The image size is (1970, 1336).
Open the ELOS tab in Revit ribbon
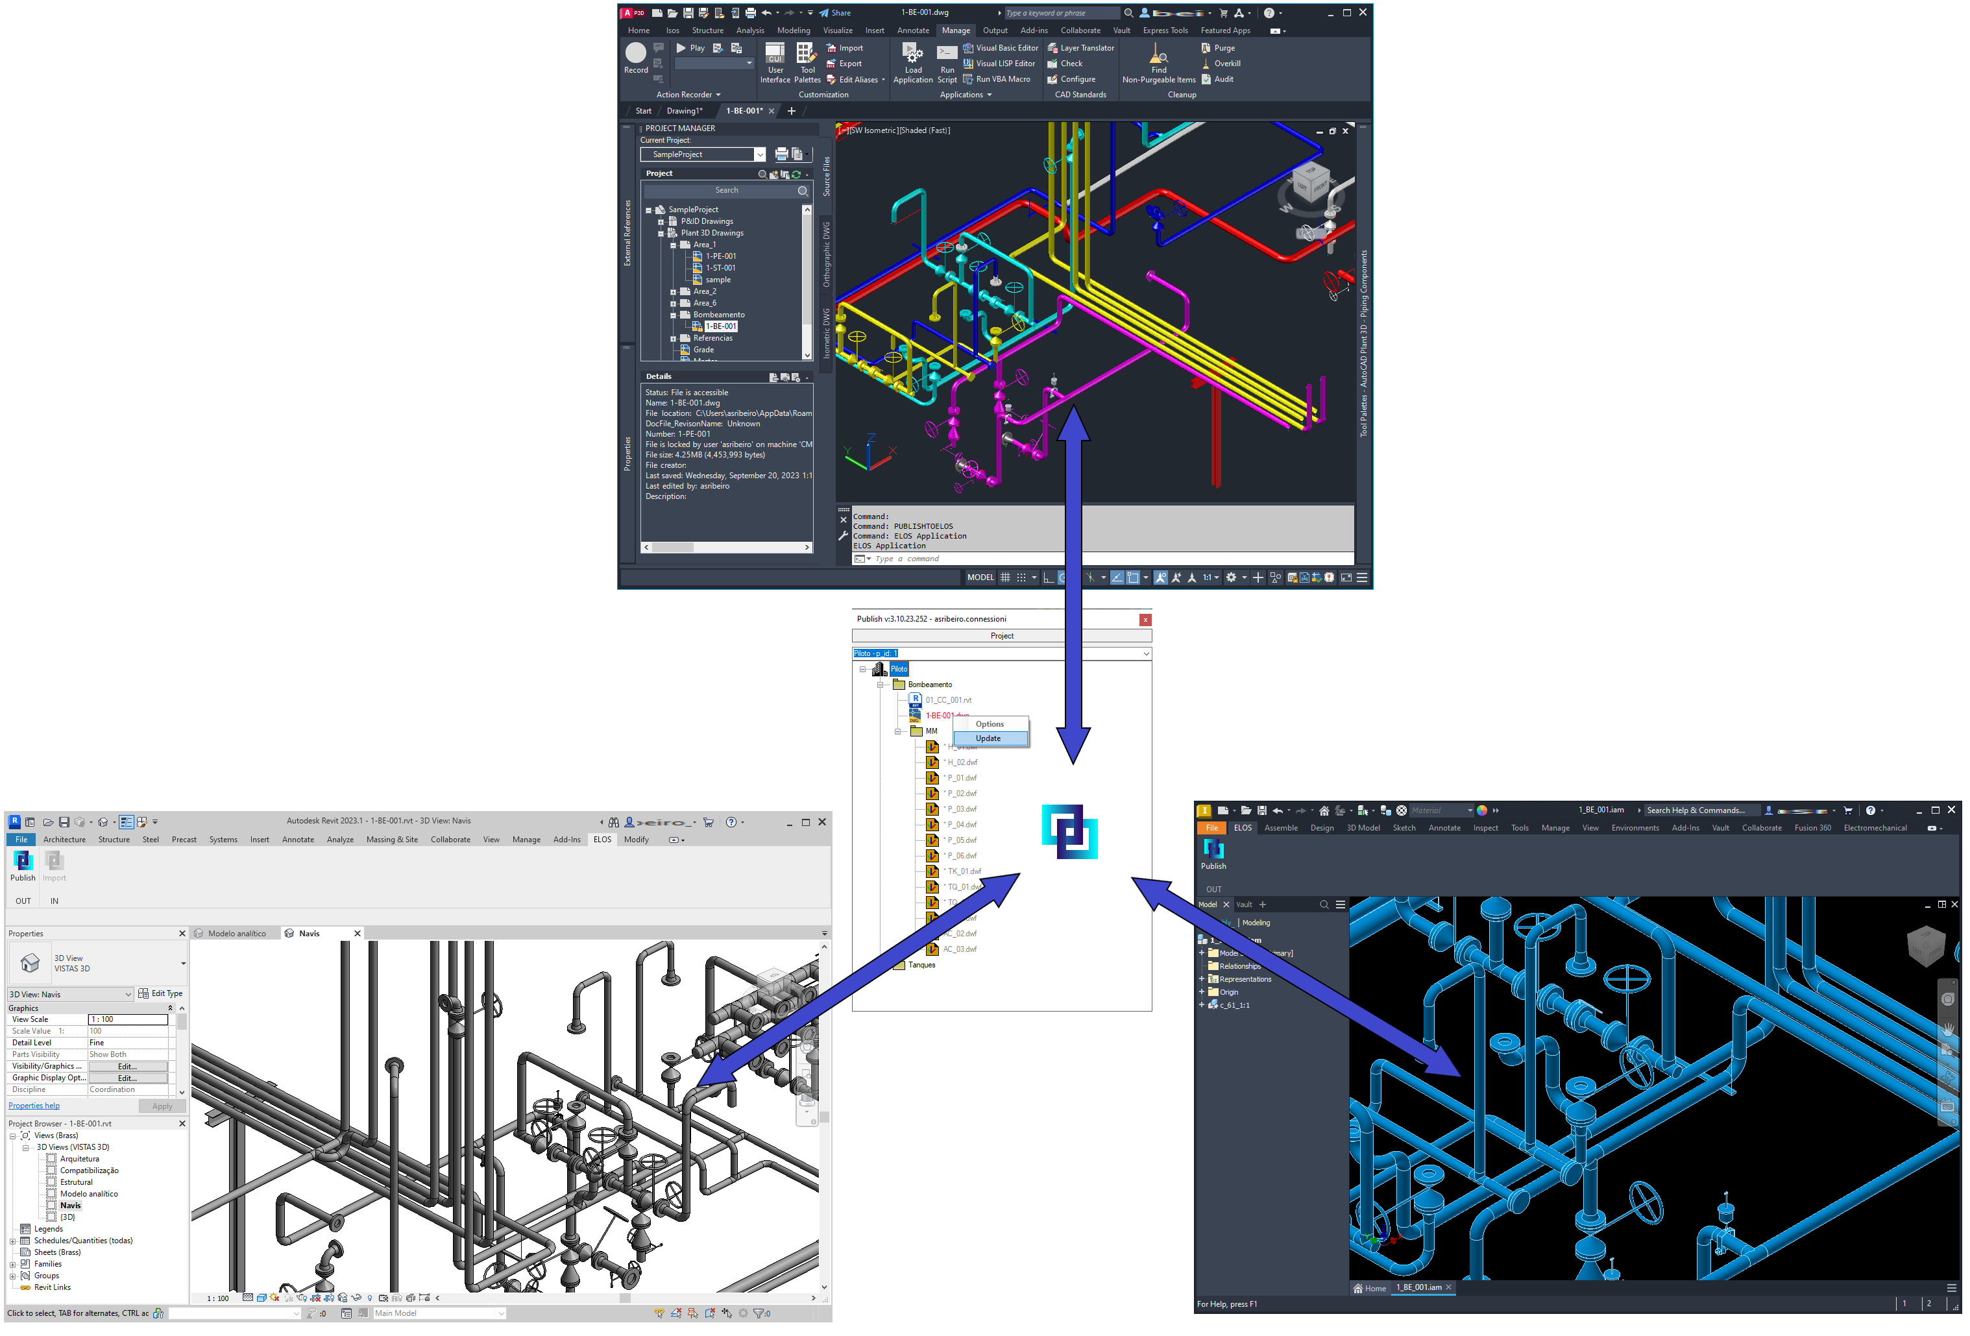[x=602, y=840]
